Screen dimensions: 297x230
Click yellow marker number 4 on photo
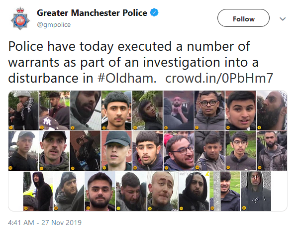[x=104, y=128]
